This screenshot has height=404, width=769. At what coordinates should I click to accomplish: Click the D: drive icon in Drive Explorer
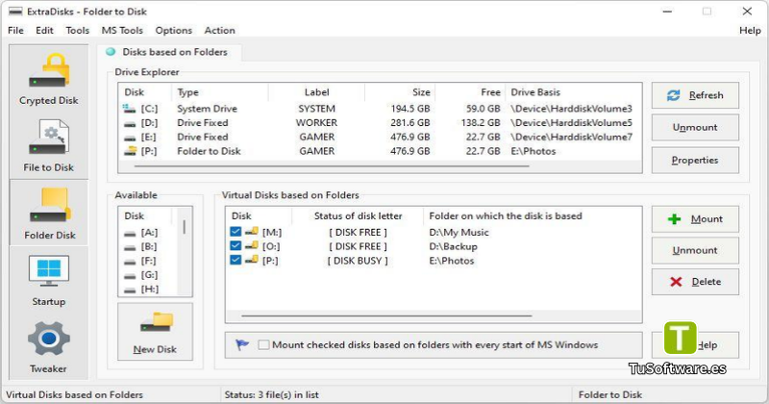point(130,123)
